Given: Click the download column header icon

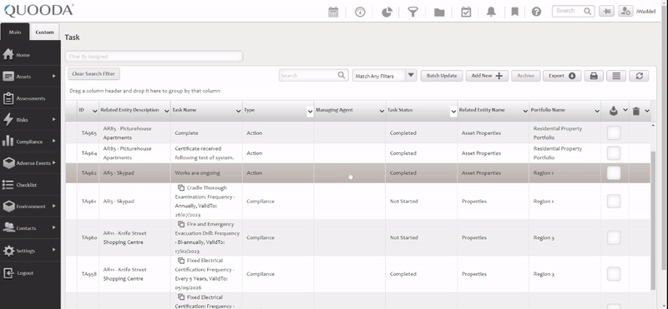Looking at the screenshot, I should pos(614,111).
